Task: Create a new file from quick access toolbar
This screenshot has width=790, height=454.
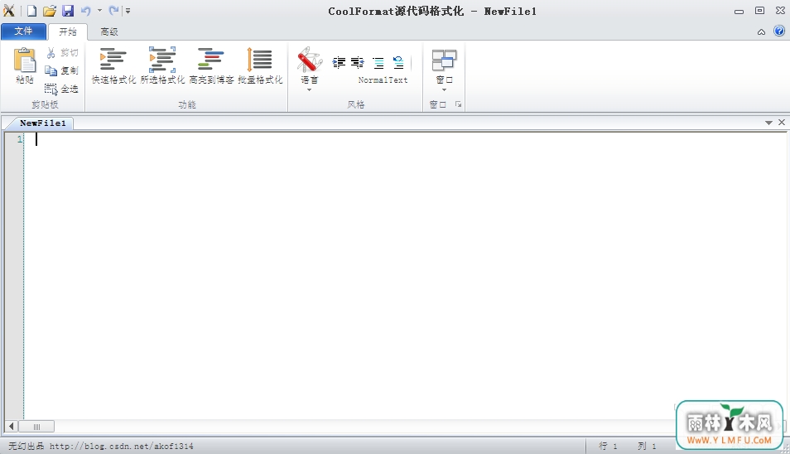Action: point(31,11)
